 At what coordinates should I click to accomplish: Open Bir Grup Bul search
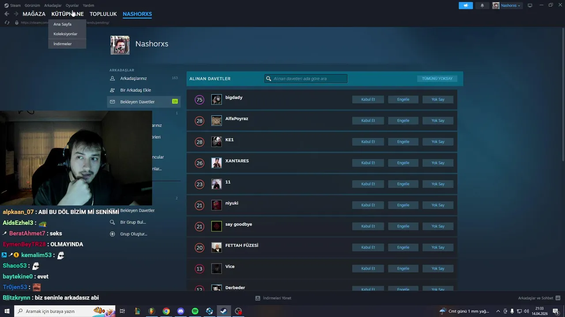point(133,222)
